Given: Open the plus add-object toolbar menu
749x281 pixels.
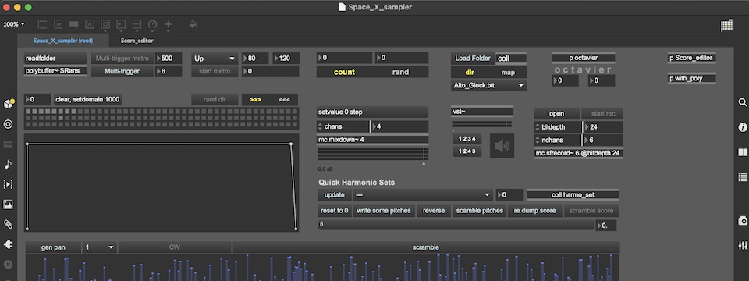Looking at the screenshot, I should (x=169, y=24).
